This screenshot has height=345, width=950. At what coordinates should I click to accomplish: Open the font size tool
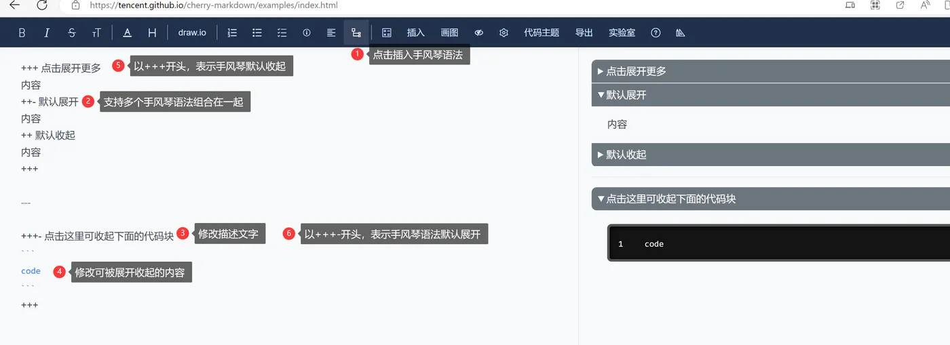(x=96, y=33)
